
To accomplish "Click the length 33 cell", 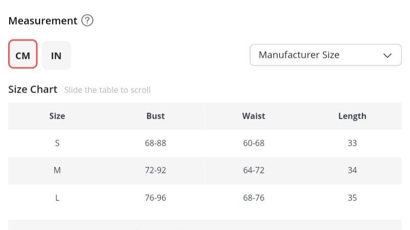I will (x=352, y=143).
